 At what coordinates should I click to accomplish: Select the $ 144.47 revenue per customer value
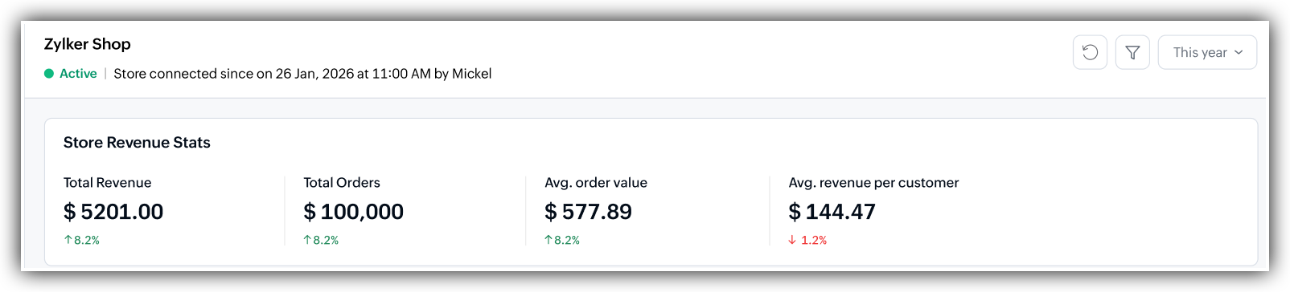(832, 212)
